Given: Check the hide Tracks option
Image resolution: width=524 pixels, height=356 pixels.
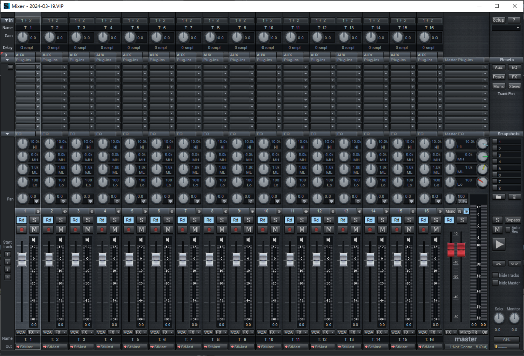Looking at the screenshot, I should 495,275.
